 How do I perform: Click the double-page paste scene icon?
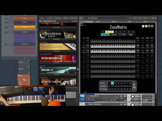pyautogui.click(x=134, y=87)
